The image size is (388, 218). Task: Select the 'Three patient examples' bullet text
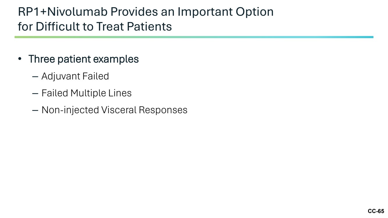pos(84,59)
